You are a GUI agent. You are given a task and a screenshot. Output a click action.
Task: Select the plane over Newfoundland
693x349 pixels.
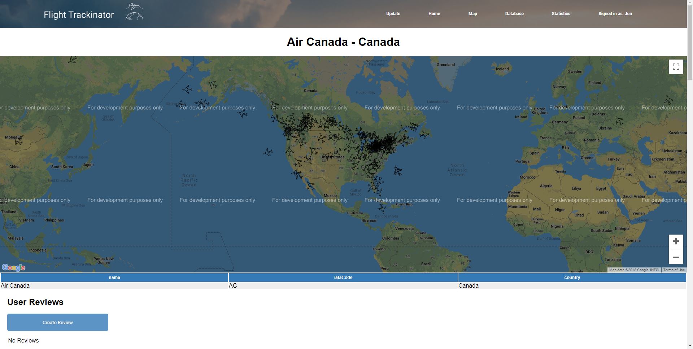(x=425, y=134)
